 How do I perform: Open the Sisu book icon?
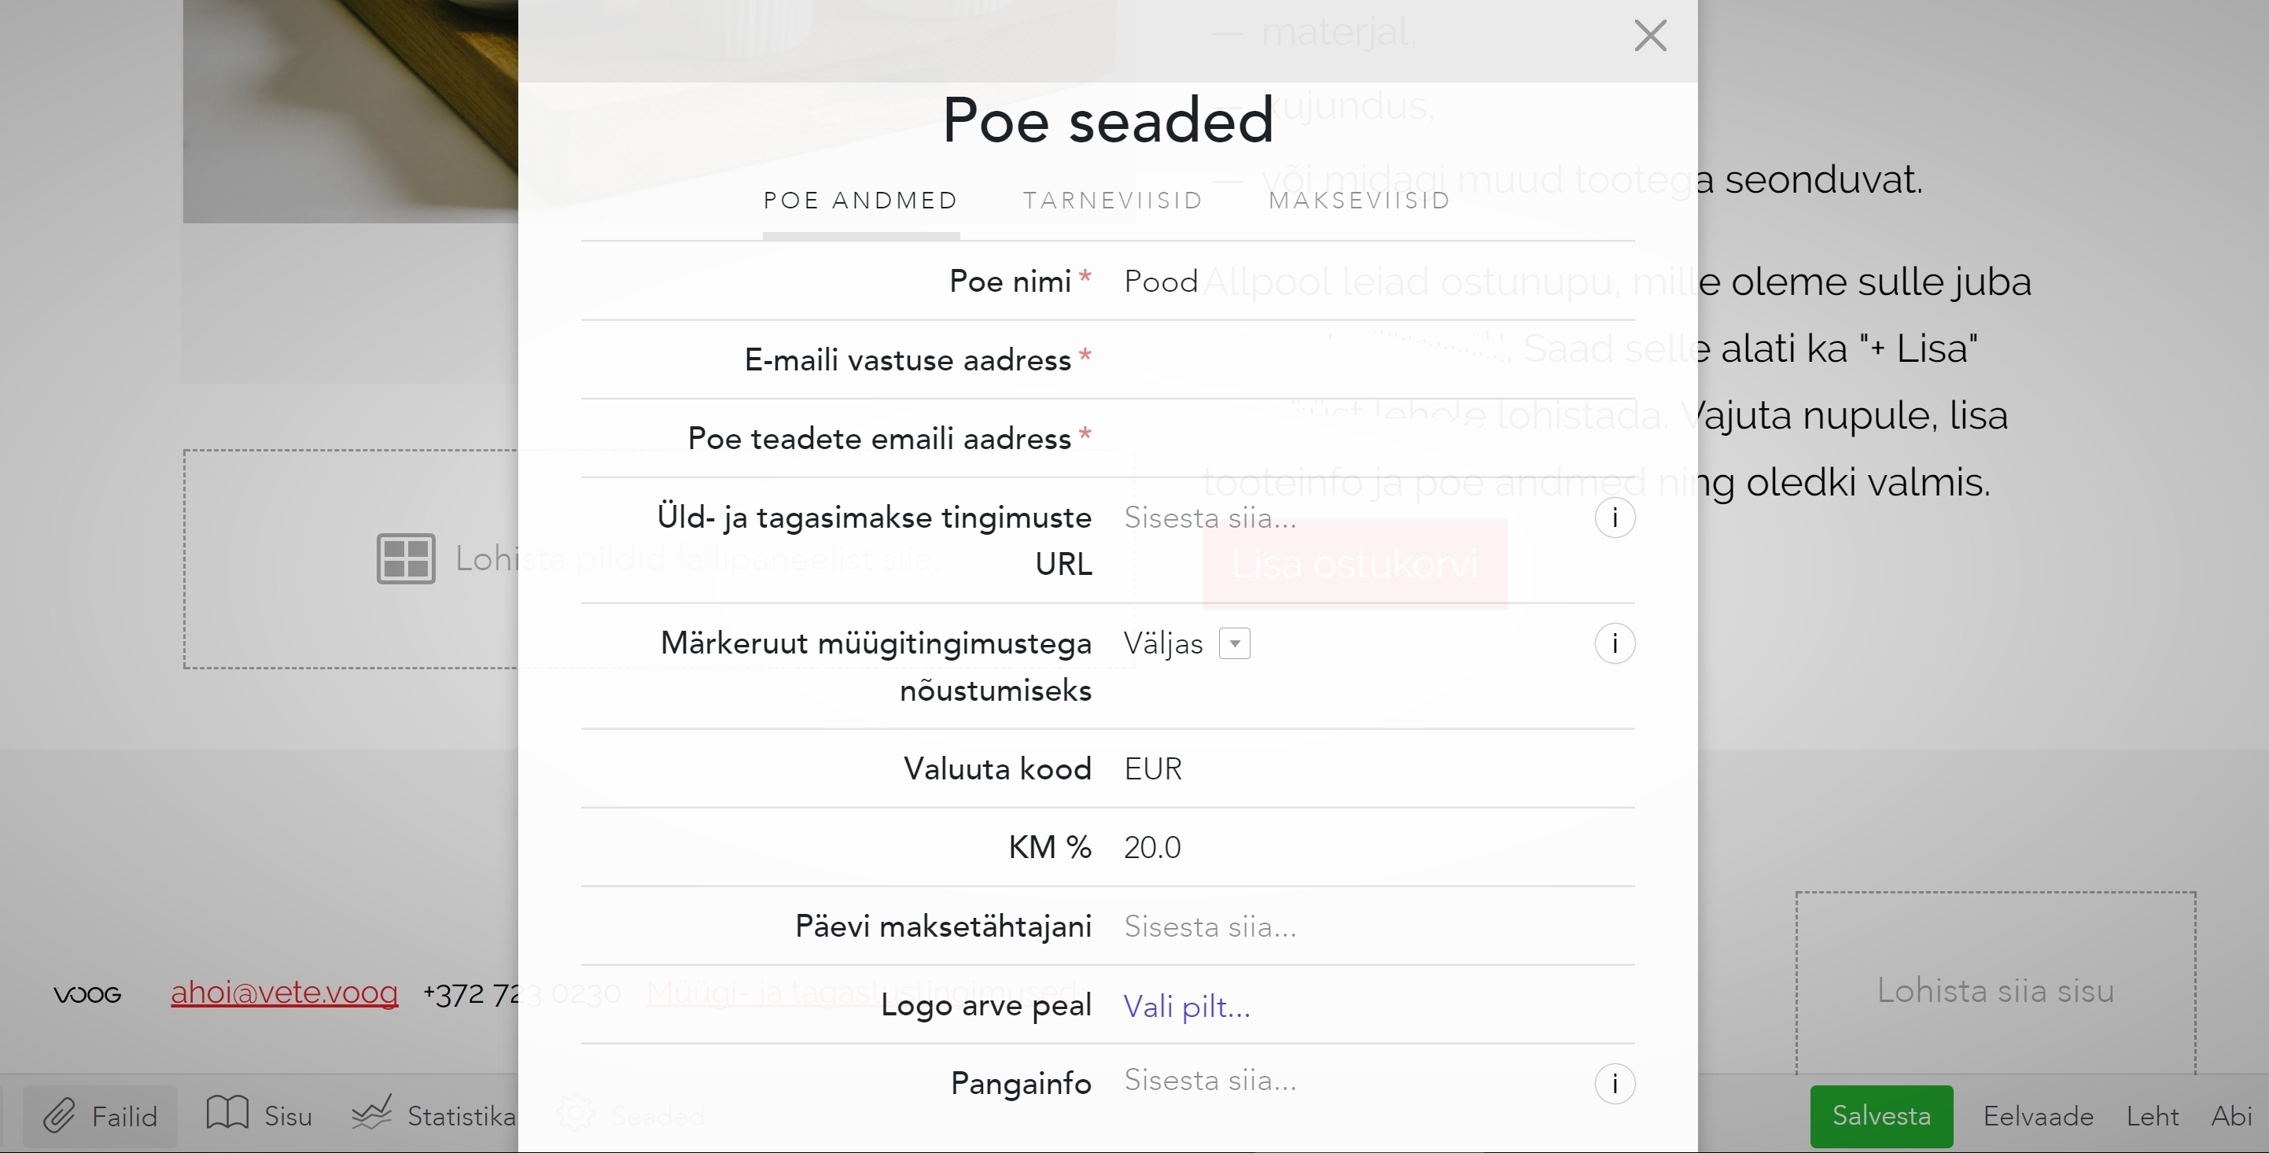(x=227, y=1114)
